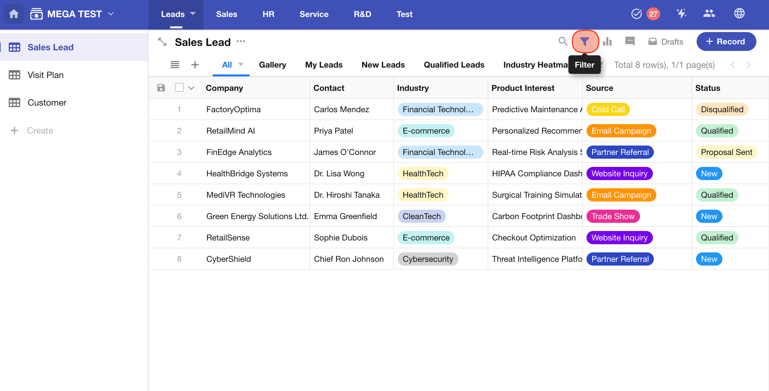Expand the MEGA TEST app dropdown
This screenshot has height=391, width=769.
[x=111, y=14]
